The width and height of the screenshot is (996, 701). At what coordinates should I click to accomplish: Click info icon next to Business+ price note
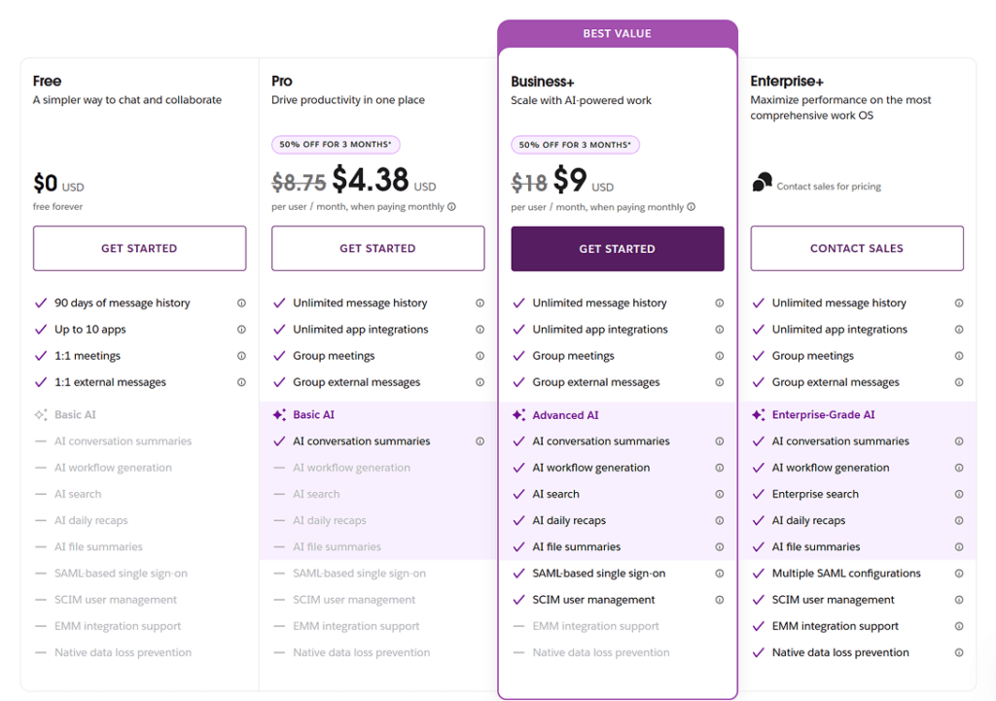click(x=691, y=207)
